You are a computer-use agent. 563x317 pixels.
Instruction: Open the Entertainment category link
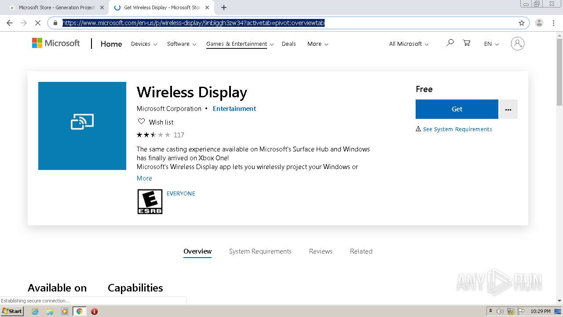coord(234,109)
